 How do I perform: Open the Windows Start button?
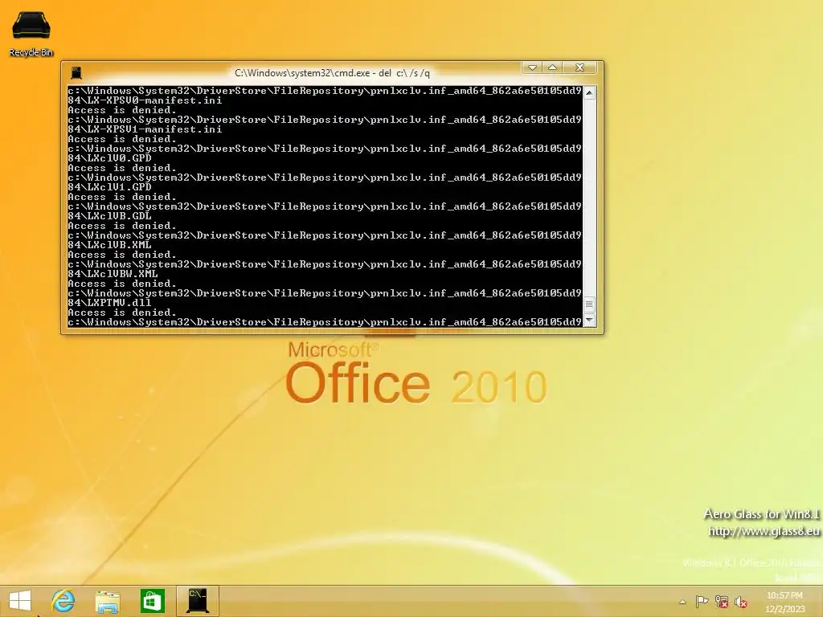pos(20,601)
